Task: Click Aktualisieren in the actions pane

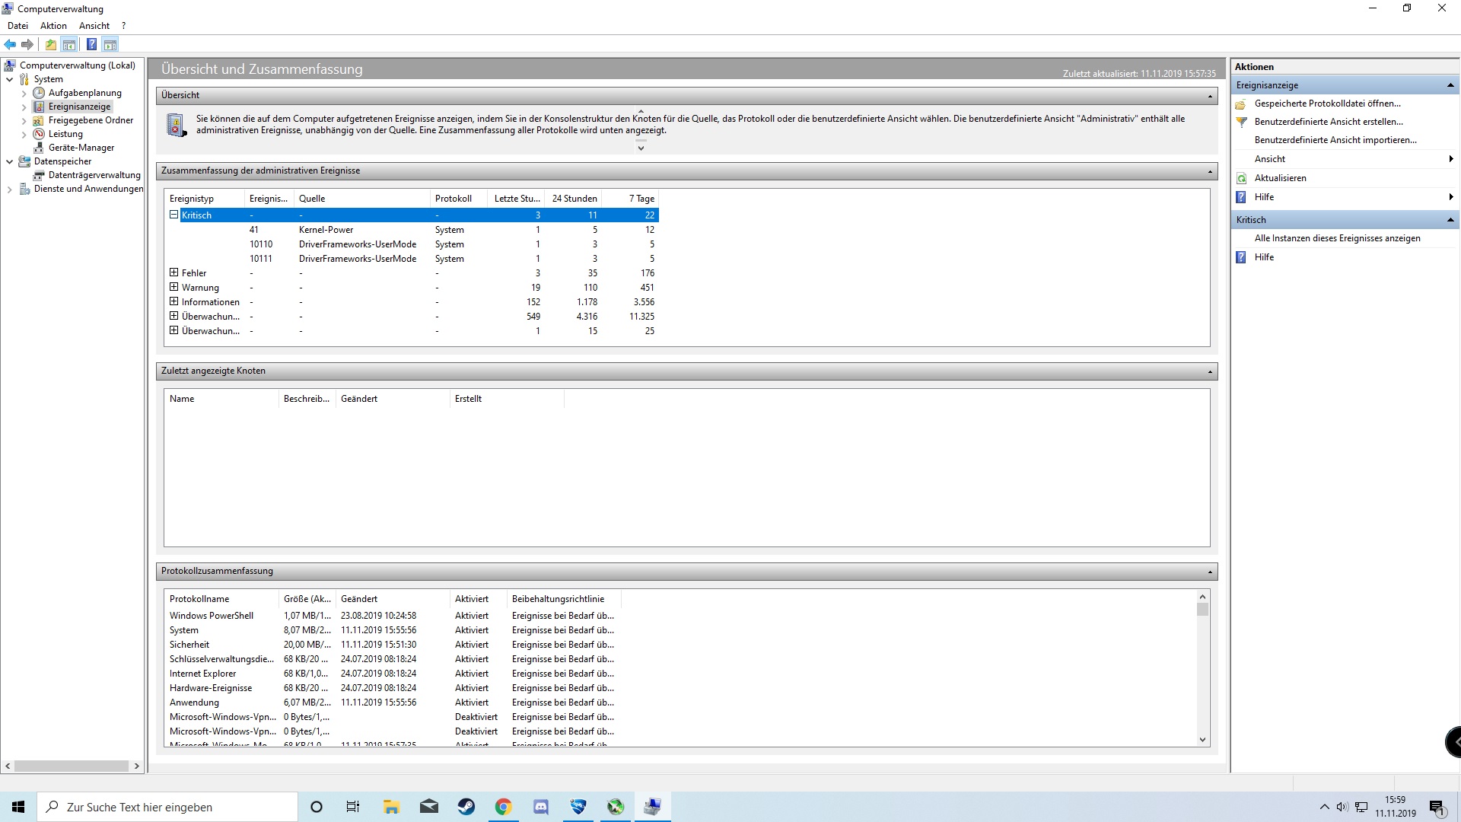Action: (1280, 178)
